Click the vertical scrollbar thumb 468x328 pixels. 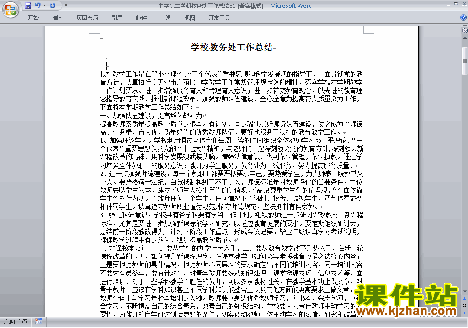click(x=465, y=61)
